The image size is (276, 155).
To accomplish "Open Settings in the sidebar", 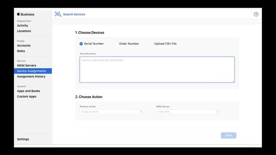I will [x=23, y=139].
